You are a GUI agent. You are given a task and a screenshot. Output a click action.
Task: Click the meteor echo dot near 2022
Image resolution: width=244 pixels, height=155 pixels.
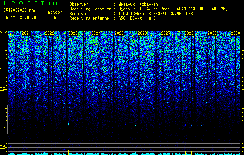point(44,126)
